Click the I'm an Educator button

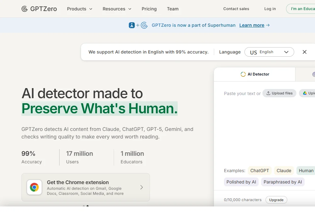(301, 9)
